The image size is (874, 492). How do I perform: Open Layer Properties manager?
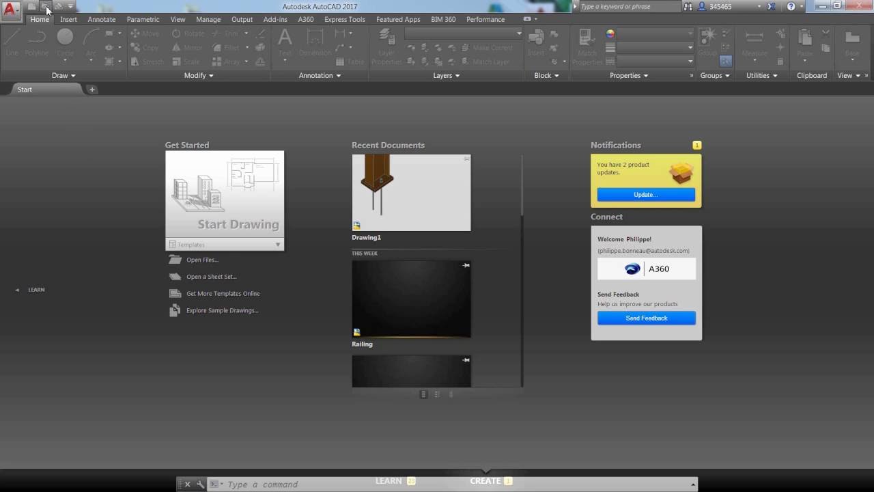(x=386, y=46)
